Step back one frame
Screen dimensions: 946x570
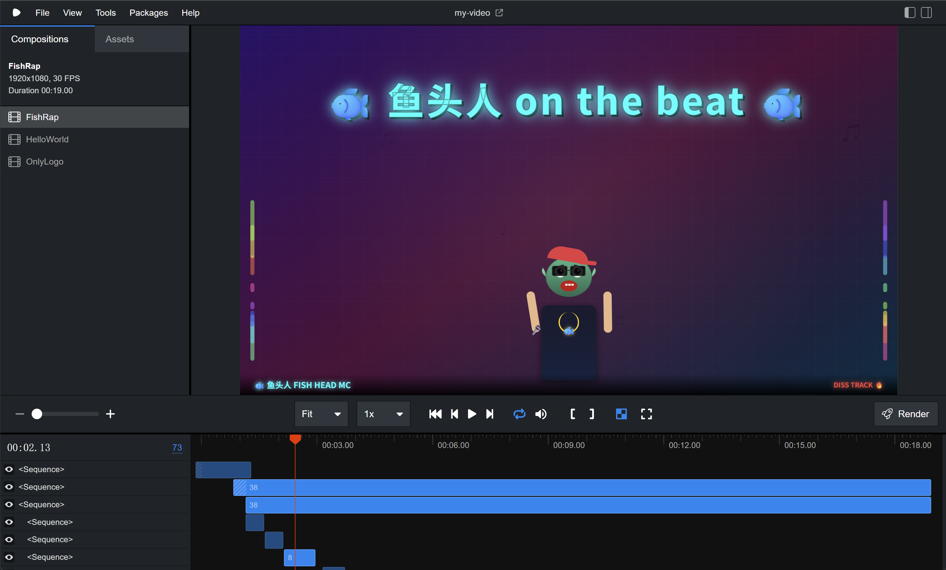click(454, 414)
